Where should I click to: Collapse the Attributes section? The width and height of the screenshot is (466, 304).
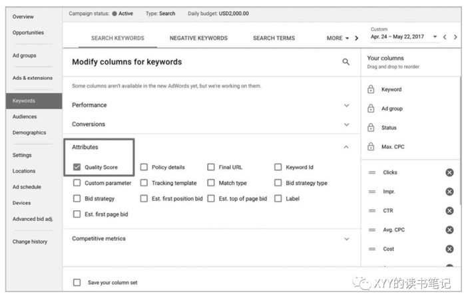(x=346, y=147)
